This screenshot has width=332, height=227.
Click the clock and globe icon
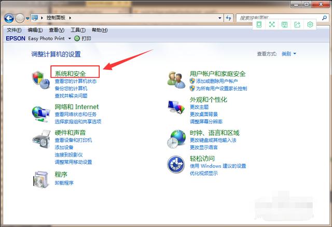176,139
